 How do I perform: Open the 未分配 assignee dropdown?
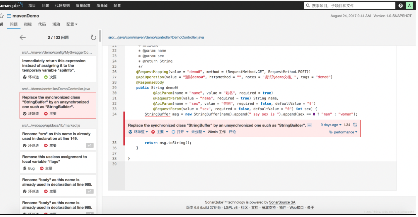point(198,132)
